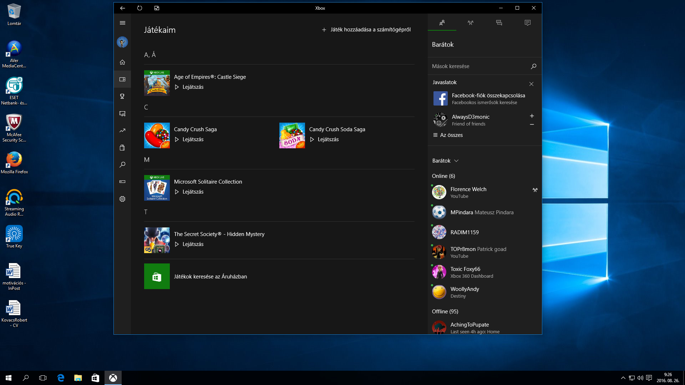This screenshot has height=385, width=685.
Task: Switch to Activity alerts tab
Action: (x=527, y=23)
